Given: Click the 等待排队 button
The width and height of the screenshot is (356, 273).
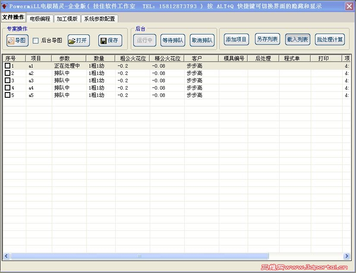Looking at the screenshot, I should coord(173,40).
